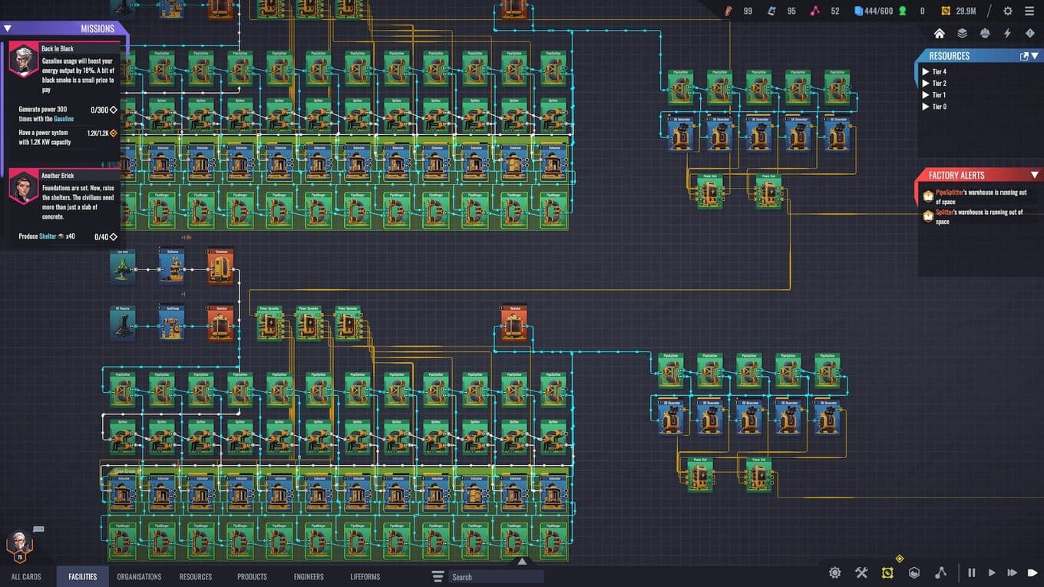Click the home icon in side panel
Screen dimensions: 1044x587
point(939,34)
